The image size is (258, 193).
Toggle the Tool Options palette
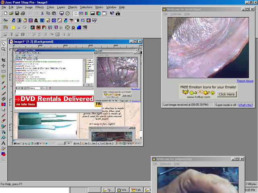pyautogui.click(x=81, y=13)
